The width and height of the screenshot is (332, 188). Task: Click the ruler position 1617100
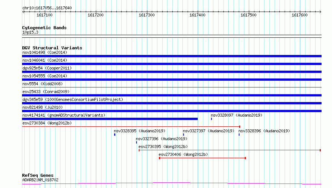pos(44,15)
